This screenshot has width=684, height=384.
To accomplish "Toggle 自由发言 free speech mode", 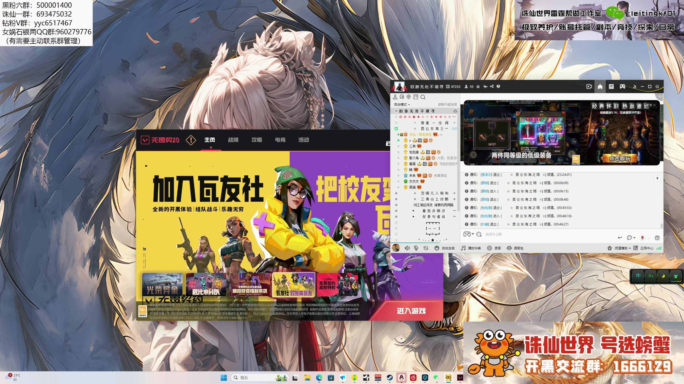I will tap(444, 248).
